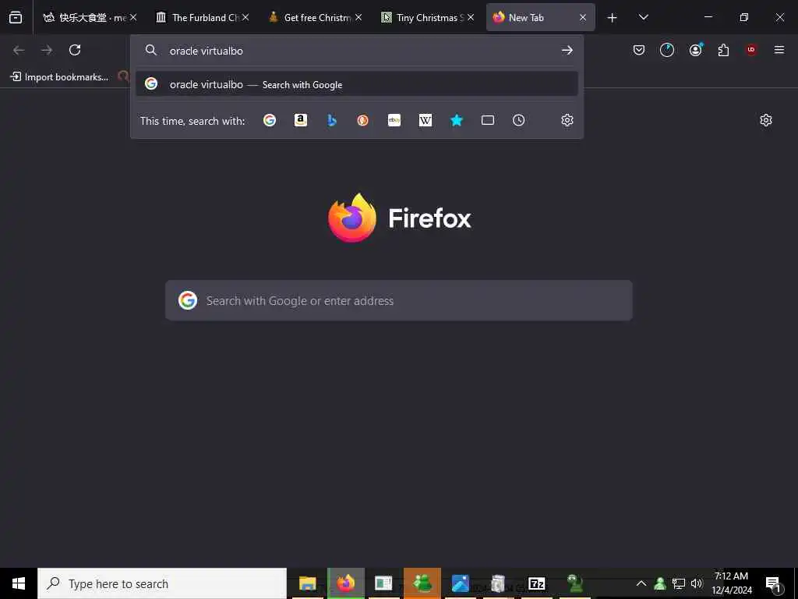
Task: Open volume control in tray
Action: [x=697, y=583]
